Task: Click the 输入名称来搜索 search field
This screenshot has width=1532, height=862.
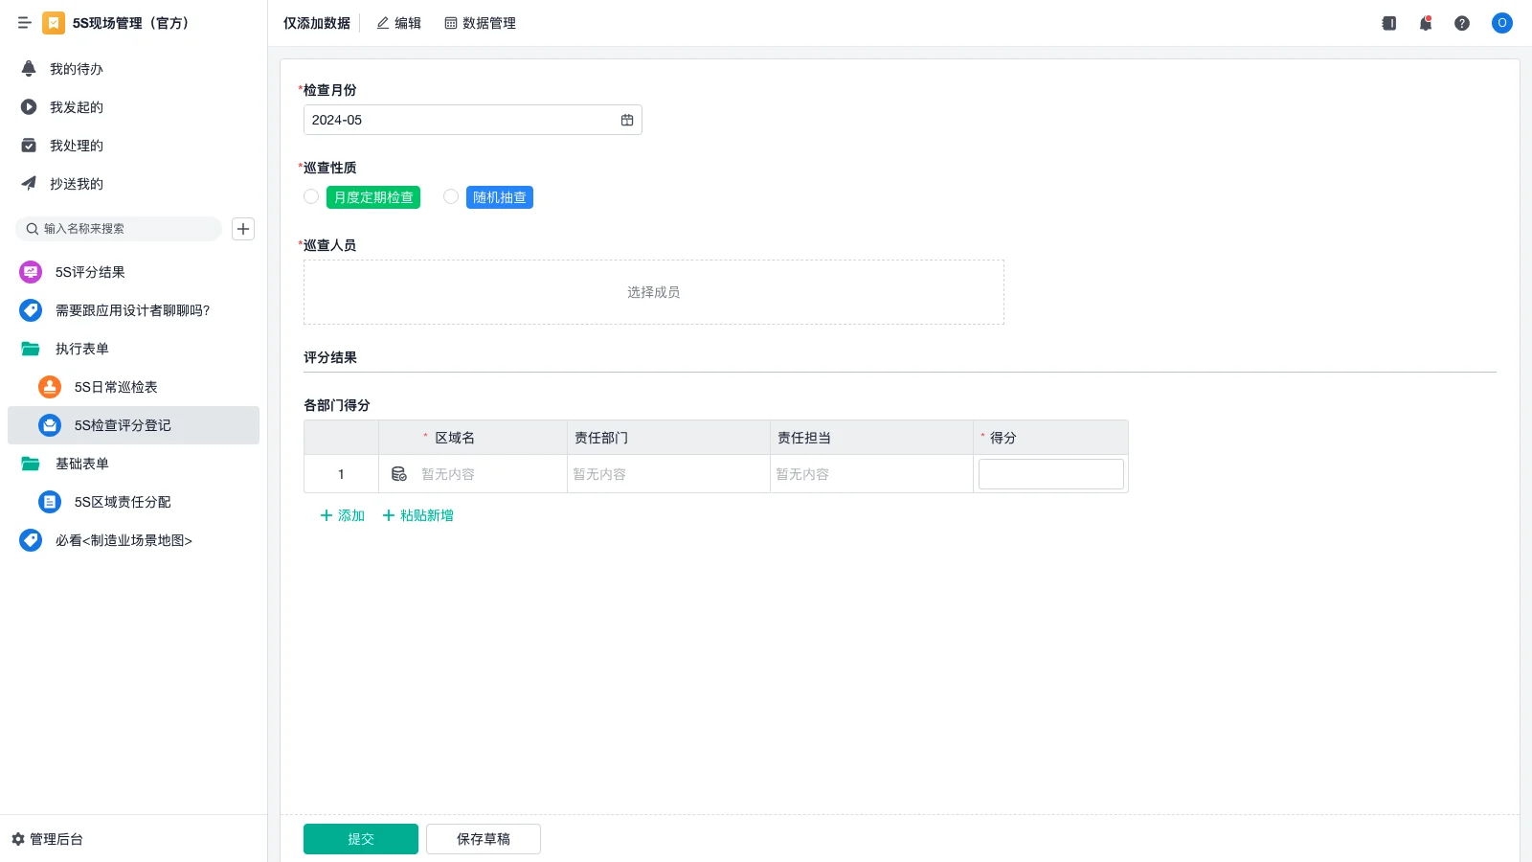Action: (x=115, y=229)
